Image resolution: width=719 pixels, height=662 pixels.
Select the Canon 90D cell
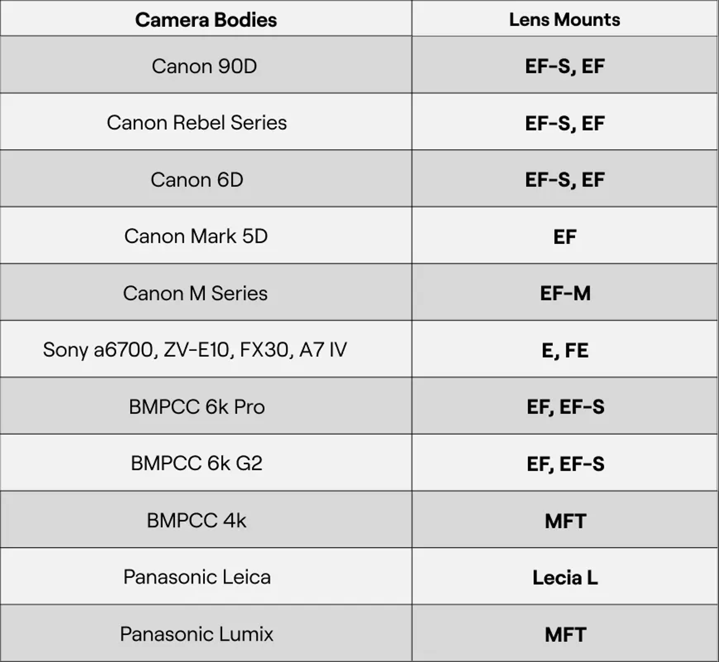click(204, 66)
